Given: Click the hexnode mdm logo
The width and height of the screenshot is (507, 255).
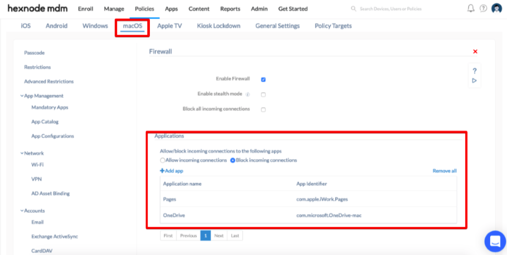Looking at the screenshot, I should [x=37, y=9].
